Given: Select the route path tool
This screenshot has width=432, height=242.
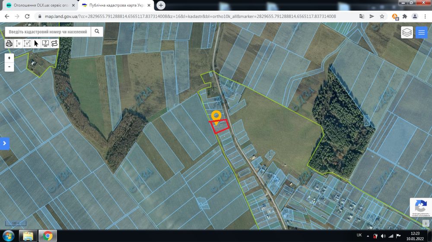Looking at the screenshot, I should [x=54, y=43].
